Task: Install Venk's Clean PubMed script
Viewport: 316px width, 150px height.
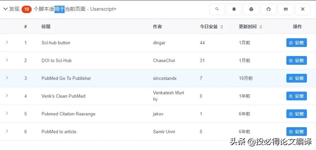Action: [x=296, y=96]
